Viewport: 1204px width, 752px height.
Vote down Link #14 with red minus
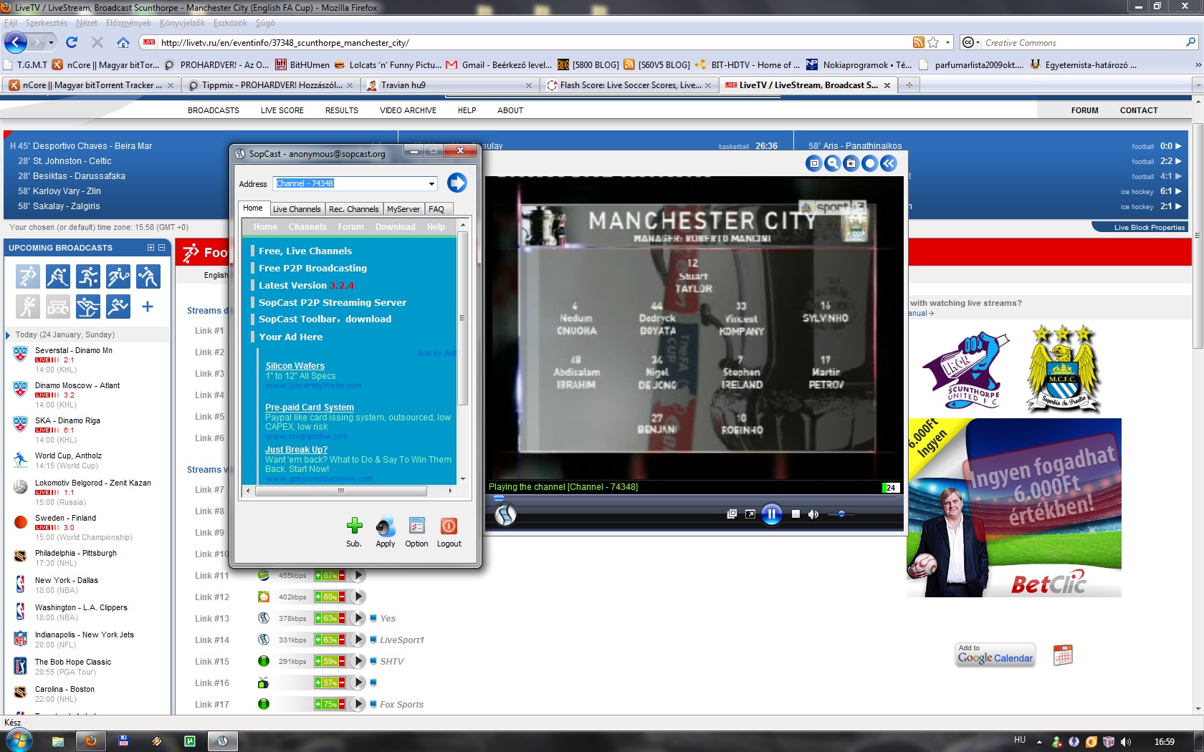tap(342, 640)
